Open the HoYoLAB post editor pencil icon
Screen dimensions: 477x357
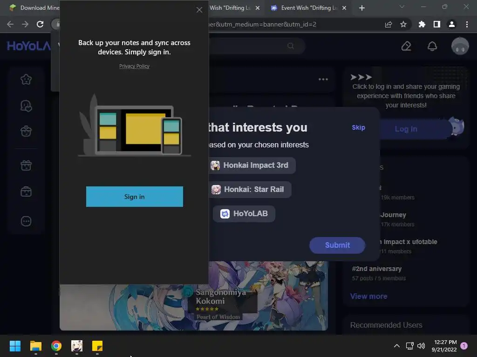(406, 46)
